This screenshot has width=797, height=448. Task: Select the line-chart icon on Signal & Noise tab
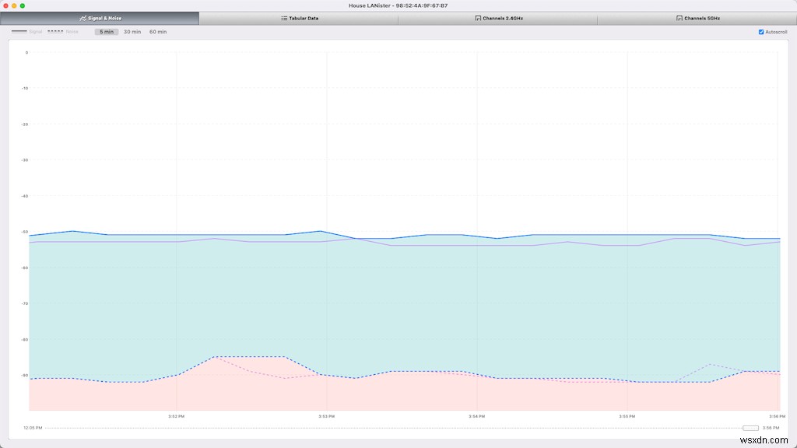coord(82,18)
